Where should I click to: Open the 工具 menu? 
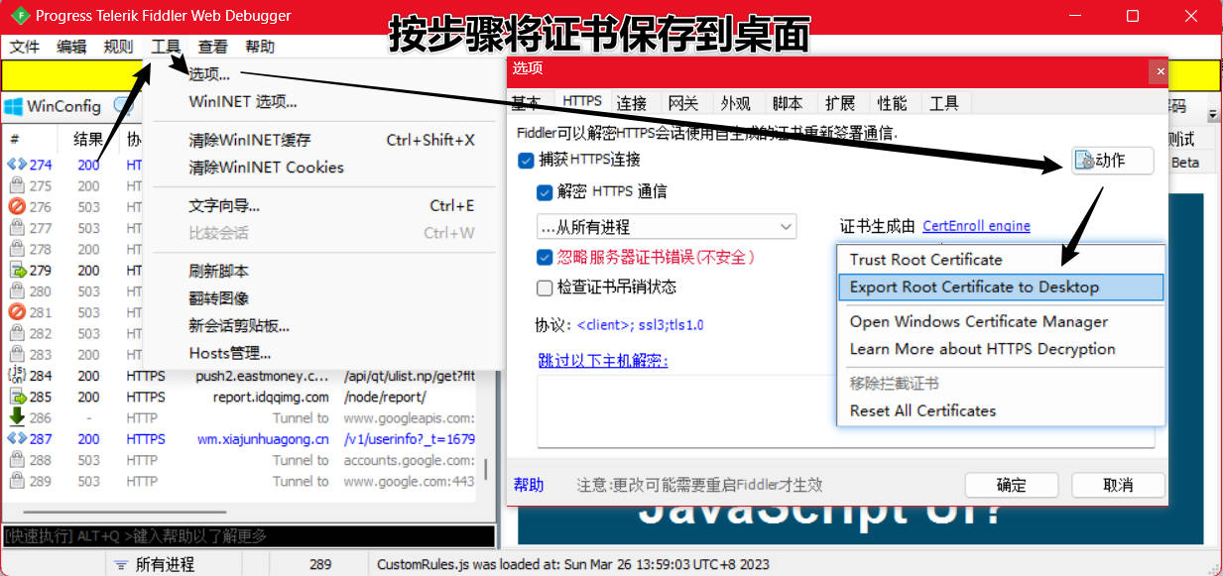(166, 47)
